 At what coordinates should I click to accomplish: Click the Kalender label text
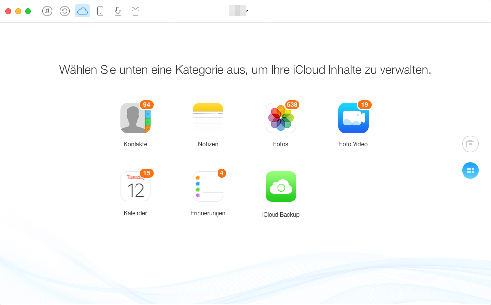tap(136, 213)
